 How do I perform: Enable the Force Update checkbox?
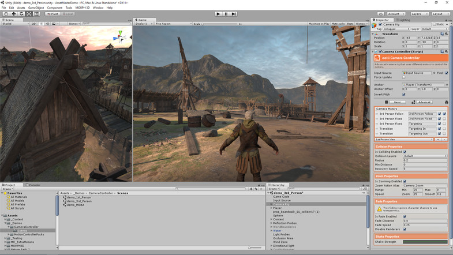(x=404, y=77)
